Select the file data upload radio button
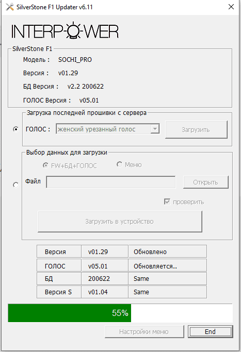This screenshot has height=352, width=241. [x=15, y=185]
